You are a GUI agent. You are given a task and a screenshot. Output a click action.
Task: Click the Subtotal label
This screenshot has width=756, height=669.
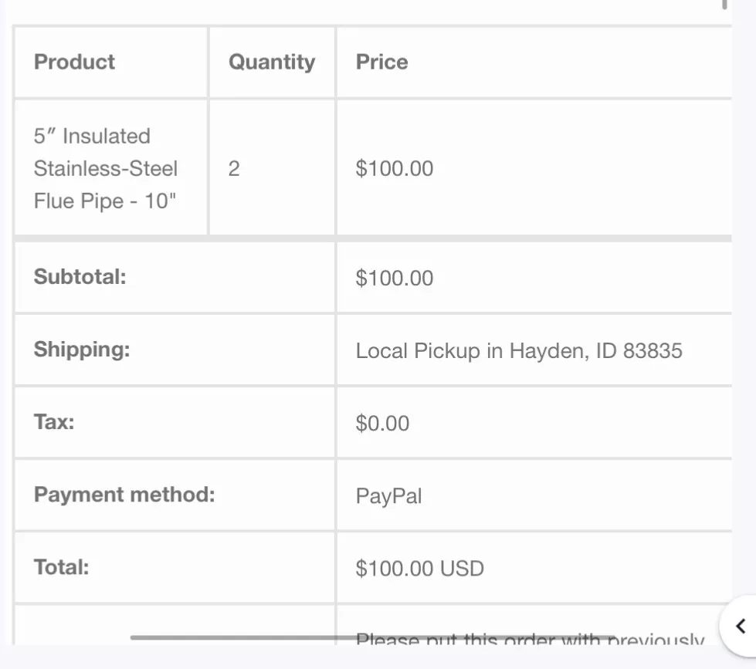(80, 277)
